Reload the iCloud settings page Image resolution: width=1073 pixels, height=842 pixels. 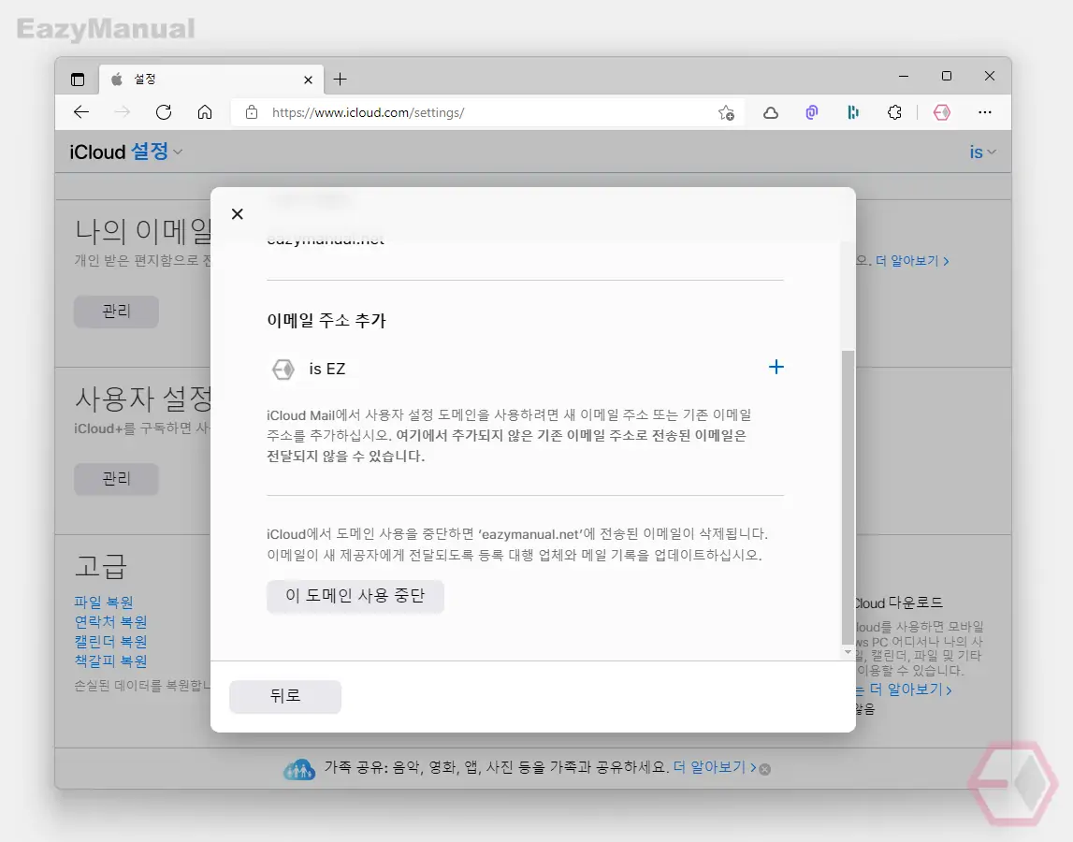(x=164, y=112)
